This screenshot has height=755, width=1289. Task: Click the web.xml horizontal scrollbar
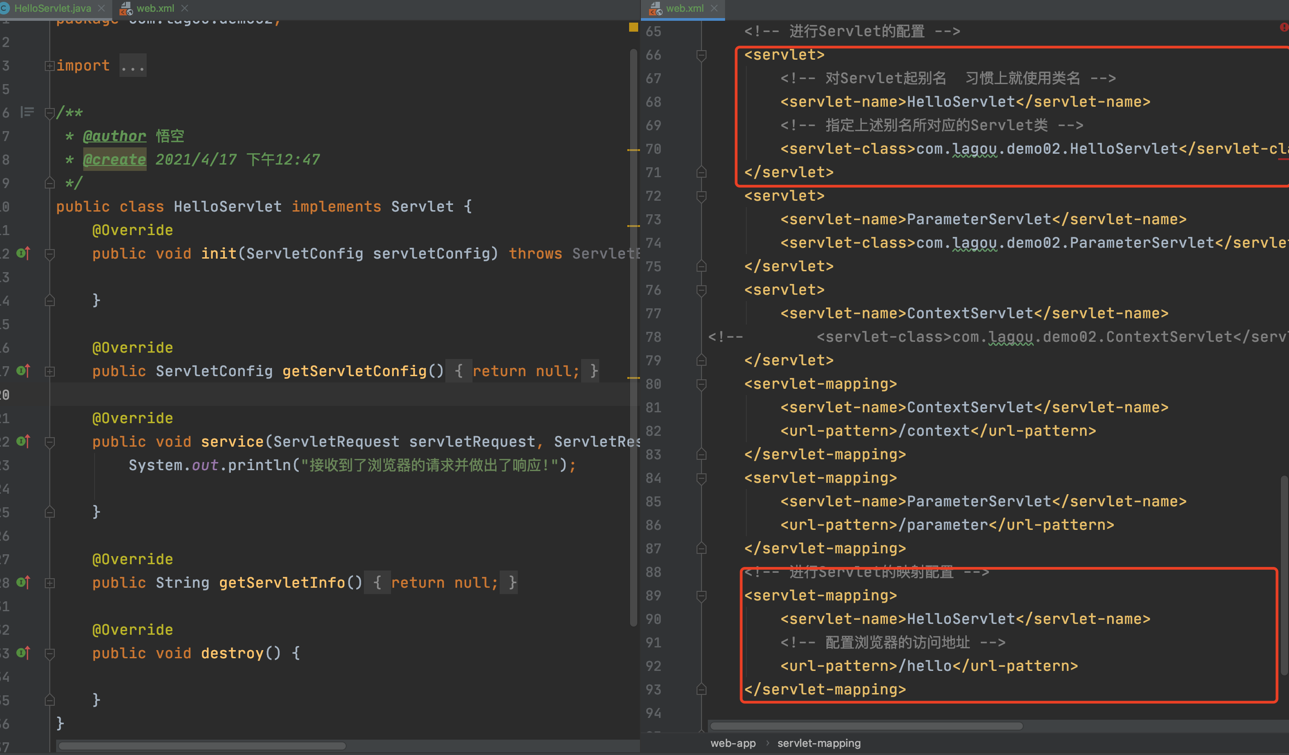point(866,726)
